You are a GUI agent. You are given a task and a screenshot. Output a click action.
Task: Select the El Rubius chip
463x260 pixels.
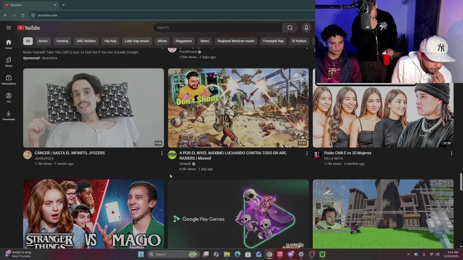tap(299, 41)
